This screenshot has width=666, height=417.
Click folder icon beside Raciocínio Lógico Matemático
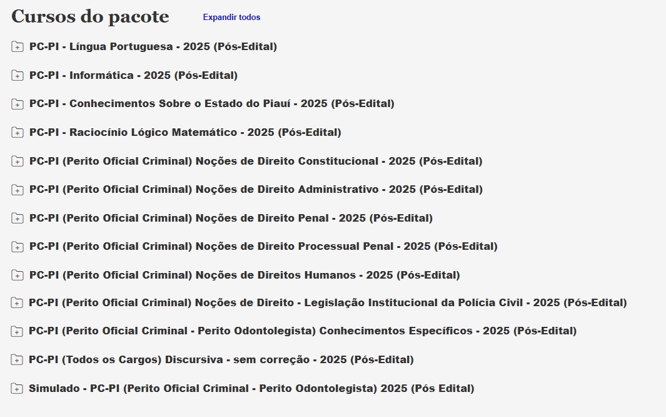(18, 133)
